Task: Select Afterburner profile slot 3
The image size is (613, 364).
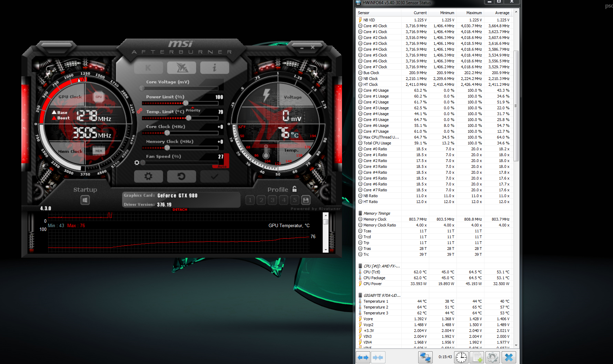Action: pyautogui.click(x=272, y=200)
